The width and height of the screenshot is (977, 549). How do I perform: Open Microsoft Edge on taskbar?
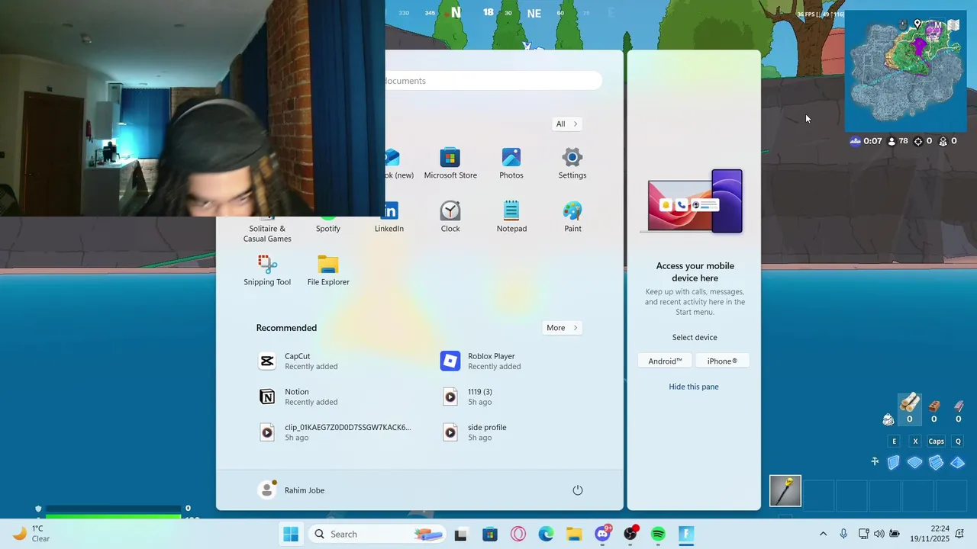pyautogui.click(x=546, y=535)
